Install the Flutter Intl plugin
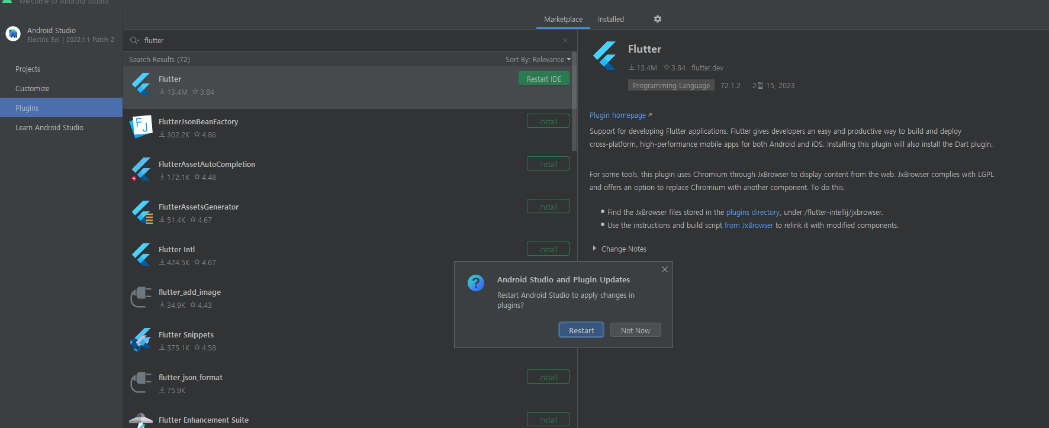The image size is (1049, 428). point(548,249)
